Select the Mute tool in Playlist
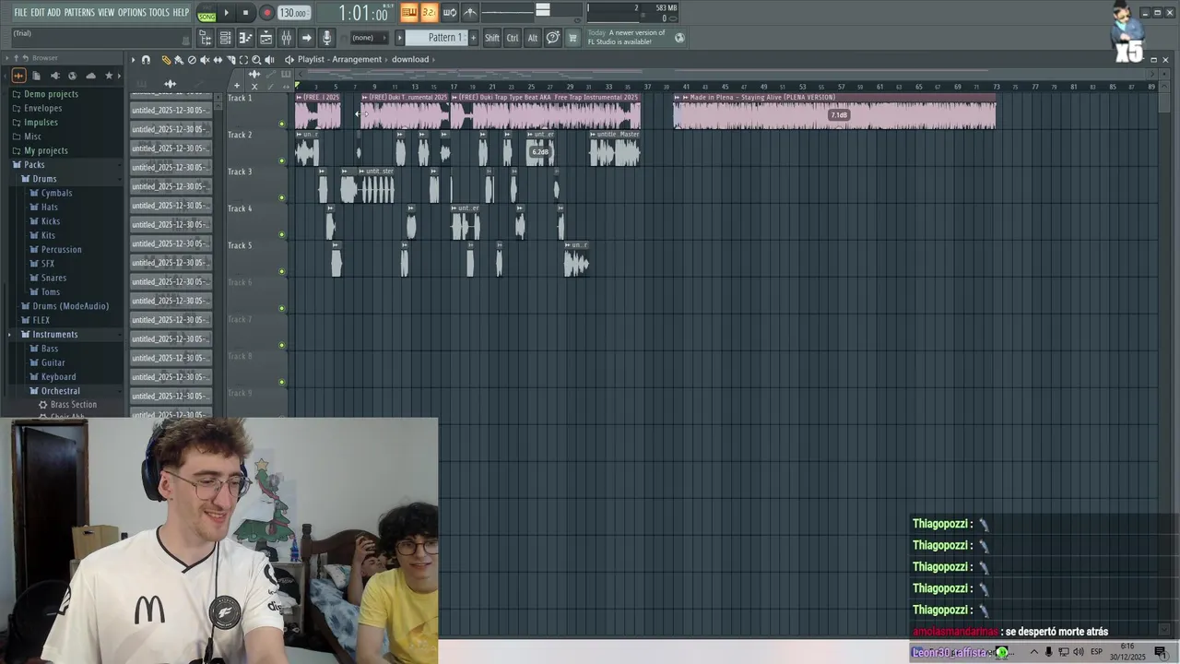 [205, 60]
